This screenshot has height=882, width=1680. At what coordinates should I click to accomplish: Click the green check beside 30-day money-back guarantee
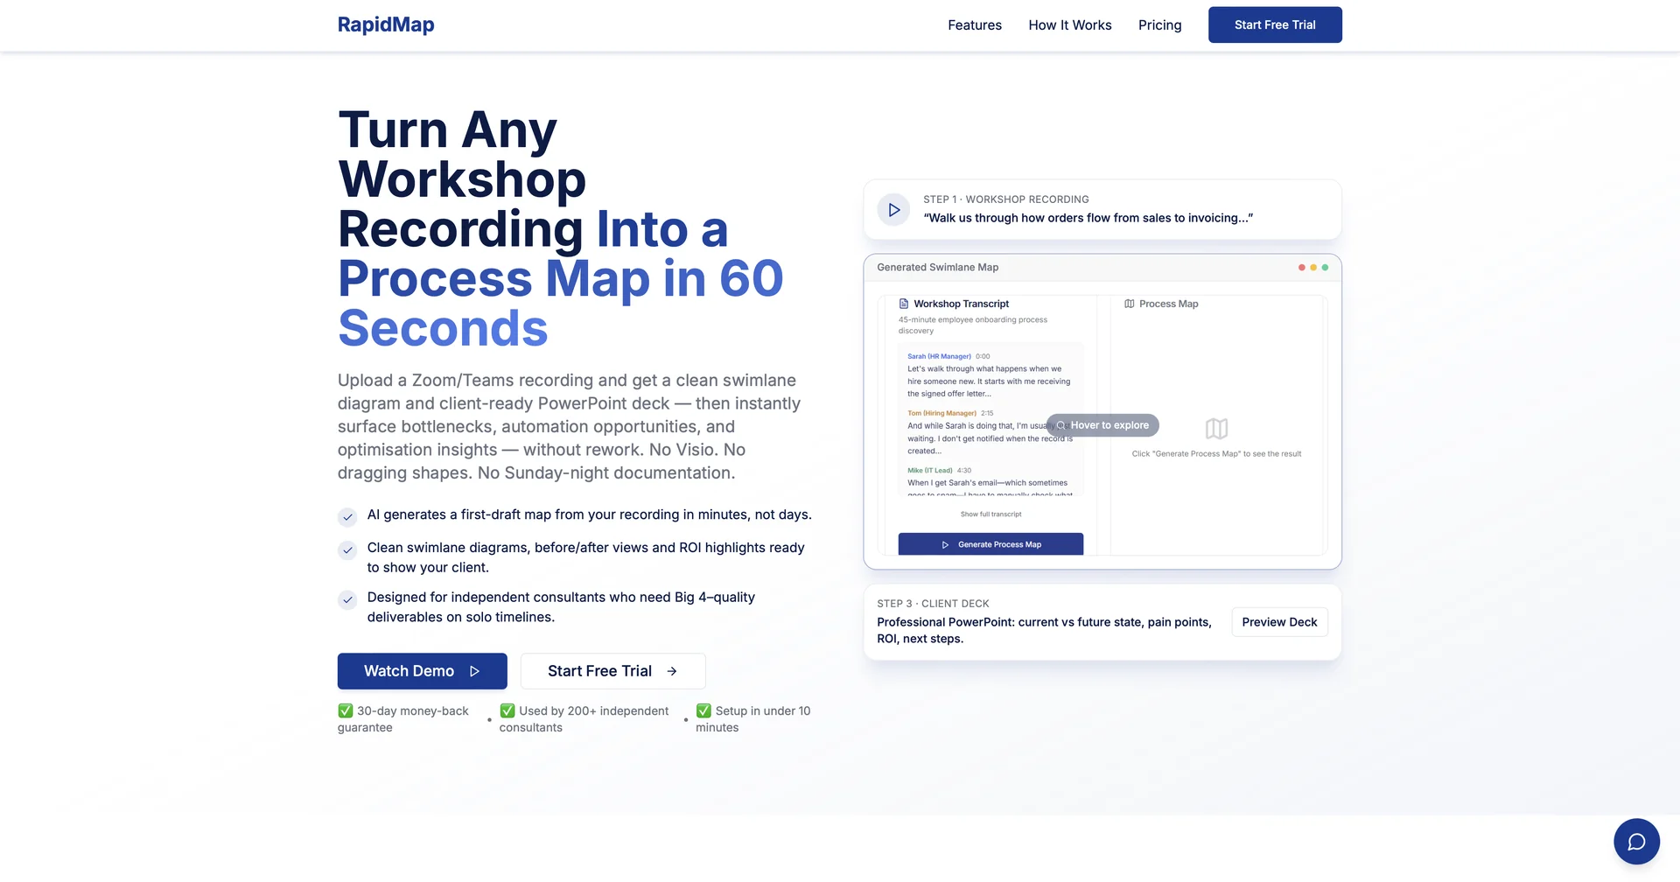click(x=346, y=710)
